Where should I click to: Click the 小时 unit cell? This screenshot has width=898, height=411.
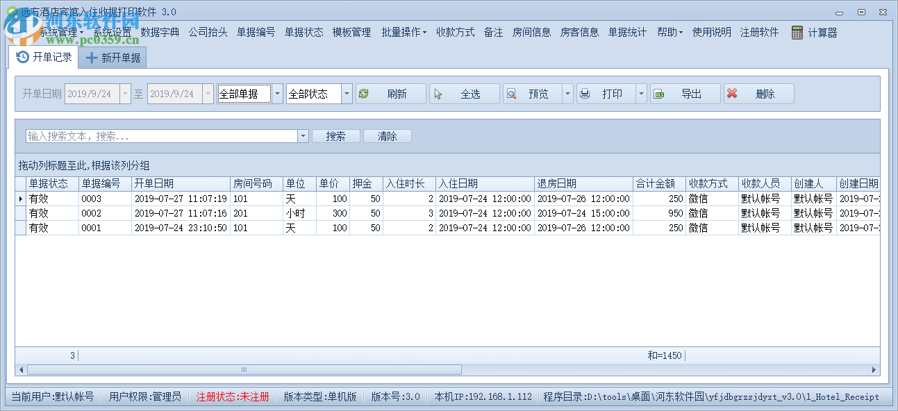tap(299, 213)
